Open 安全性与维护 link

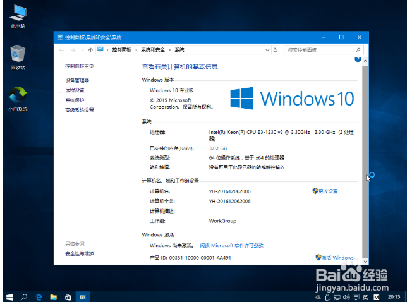80,254
